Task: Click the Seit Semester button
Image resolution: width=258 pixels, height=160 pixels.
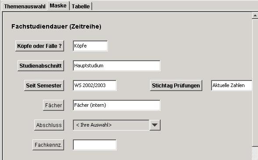Action: pyautogui.click(x=44, y=86)
